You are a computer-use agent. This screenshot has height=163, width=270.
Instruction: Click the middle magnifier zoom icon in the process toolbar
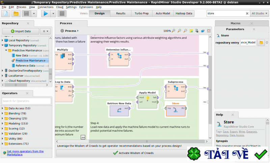180,31
